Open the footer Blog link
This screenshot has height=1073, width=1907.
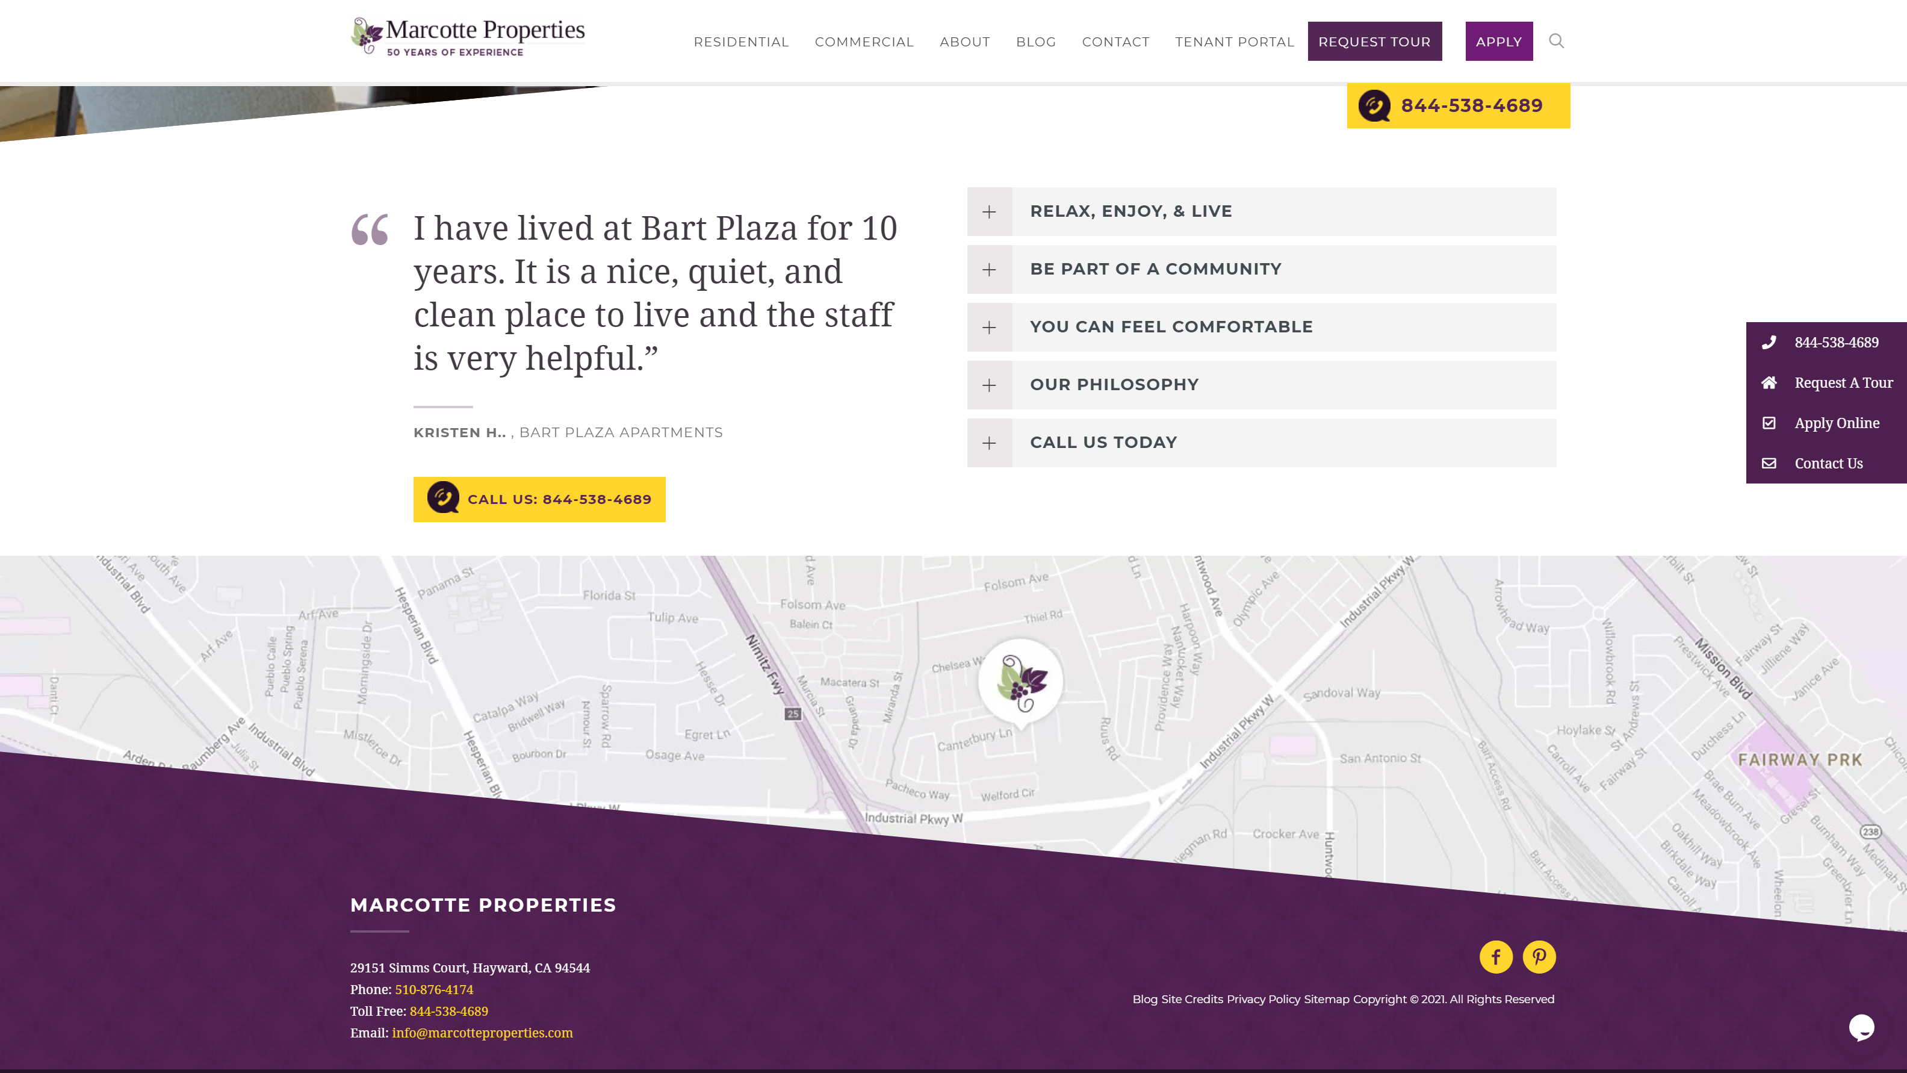(x=1144, y=999)
